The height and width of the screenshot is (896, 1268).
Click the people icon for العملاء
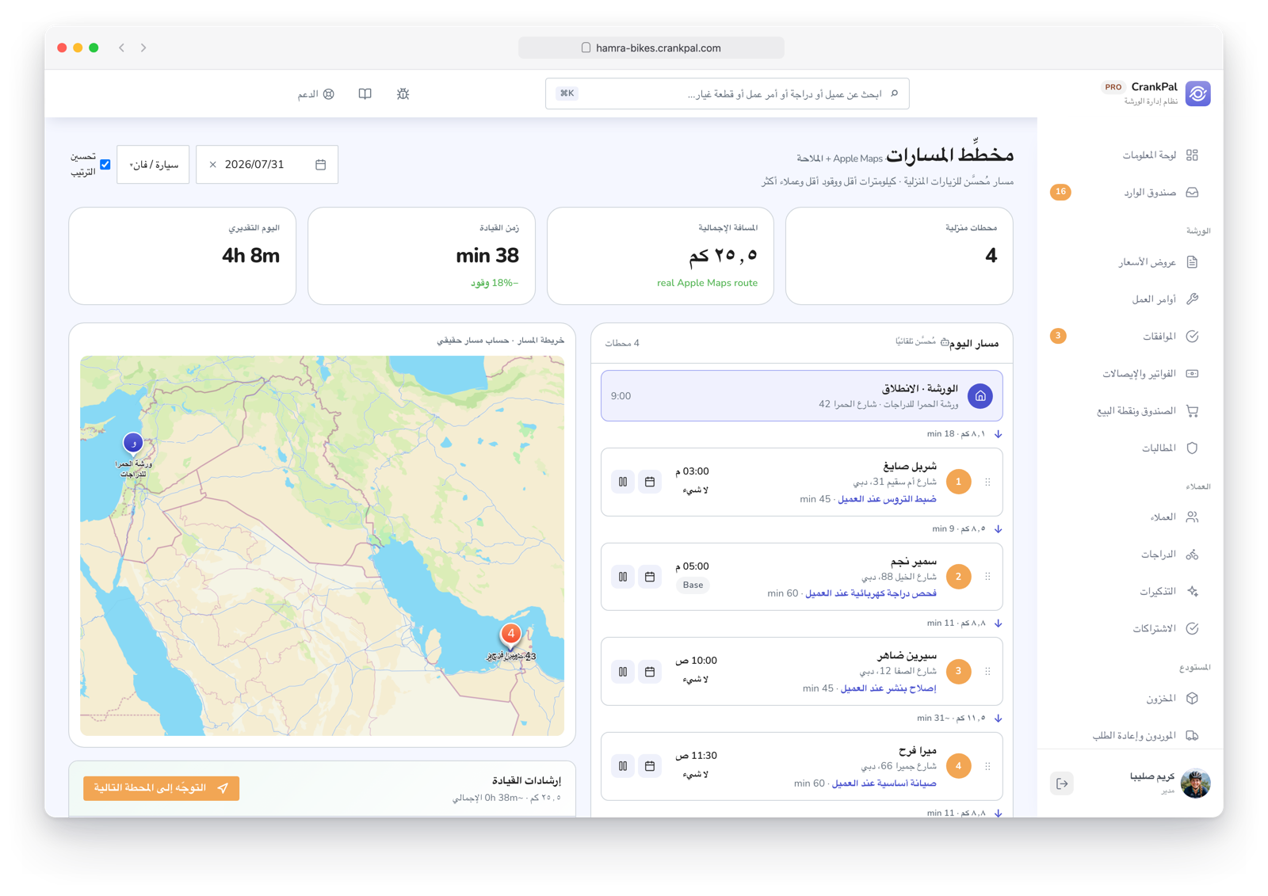(x=1192, y=517)
